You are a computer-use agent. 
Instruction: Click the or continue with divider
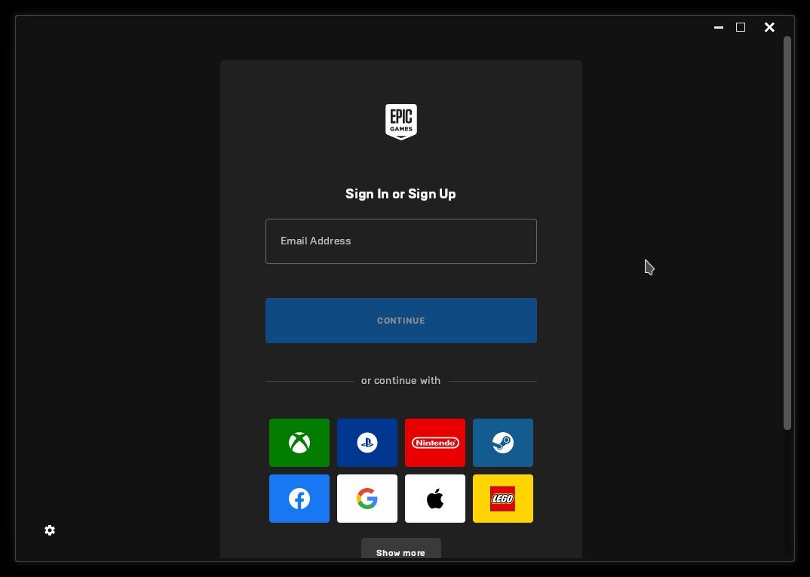coord(400,381)
